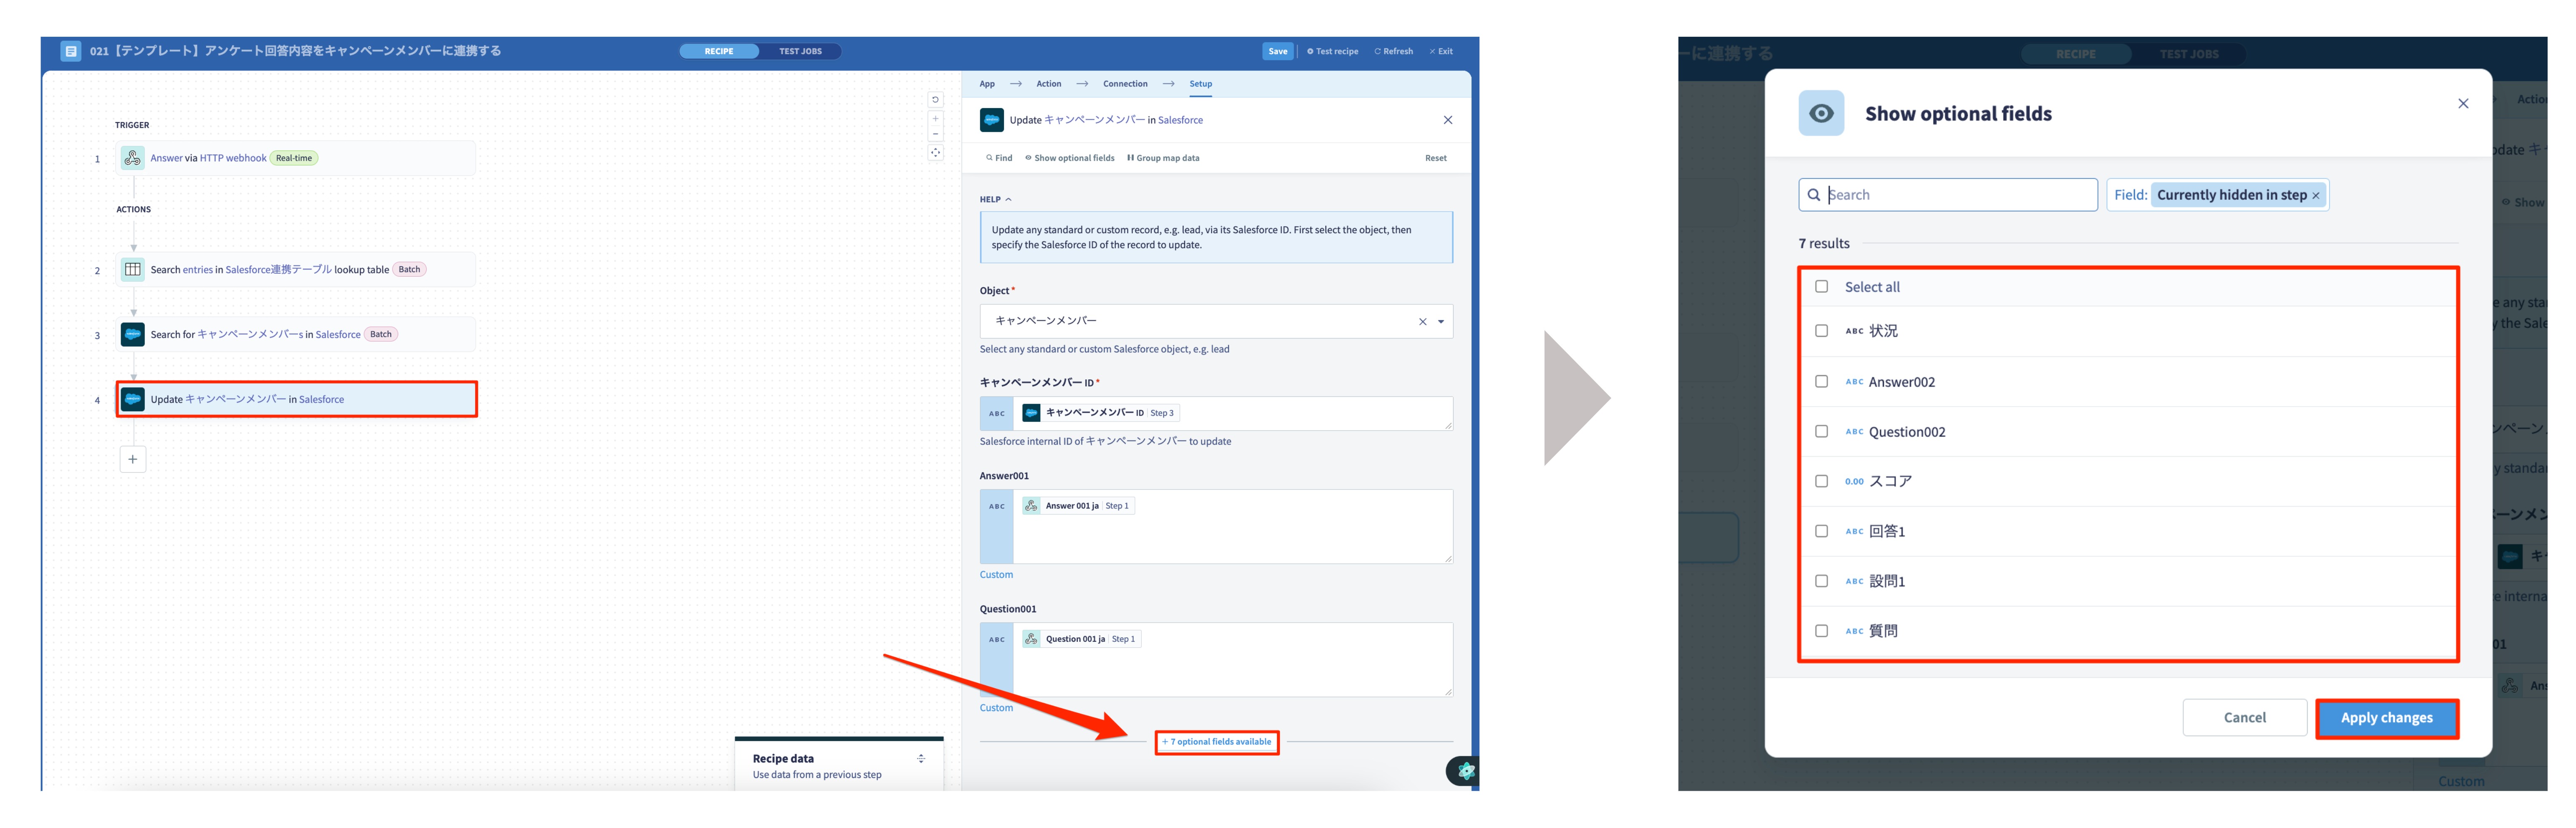The width and height of the screenshot is (2576, 828).
Task: Apply changes in the optional fields dialog
Action: click(x=2386, y=718)
